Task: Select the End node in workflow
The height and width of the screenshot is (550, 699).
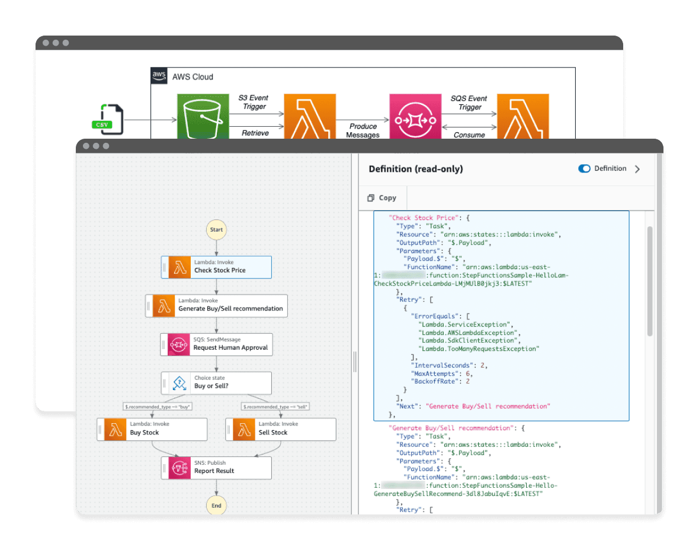Action: [216, 505]
